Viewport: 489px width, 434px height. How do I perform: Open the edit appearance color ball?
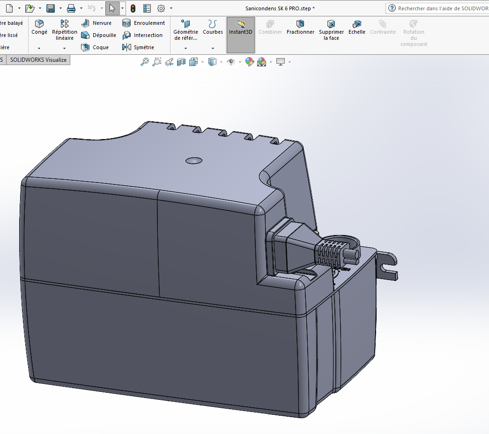pos(250,62)
